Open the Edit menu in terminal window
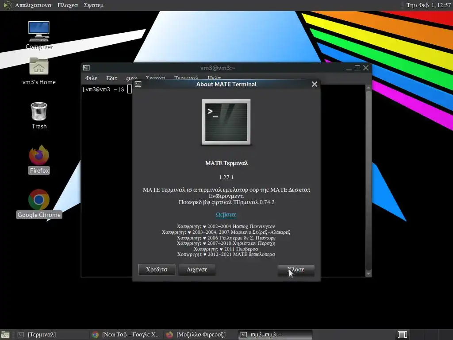453x340 pixels. tap(111, 78)
